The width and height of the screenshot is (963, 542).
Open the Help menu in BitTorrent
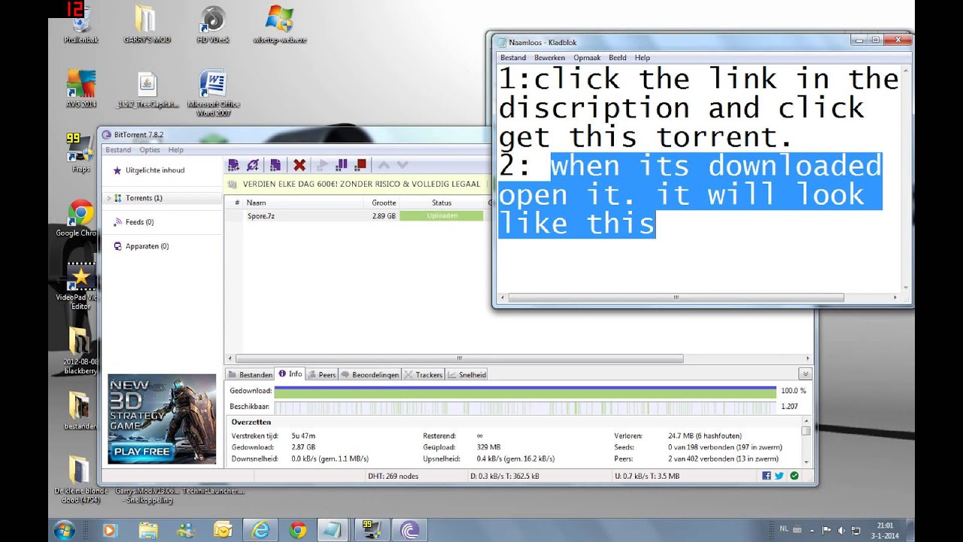coord(175,150)
